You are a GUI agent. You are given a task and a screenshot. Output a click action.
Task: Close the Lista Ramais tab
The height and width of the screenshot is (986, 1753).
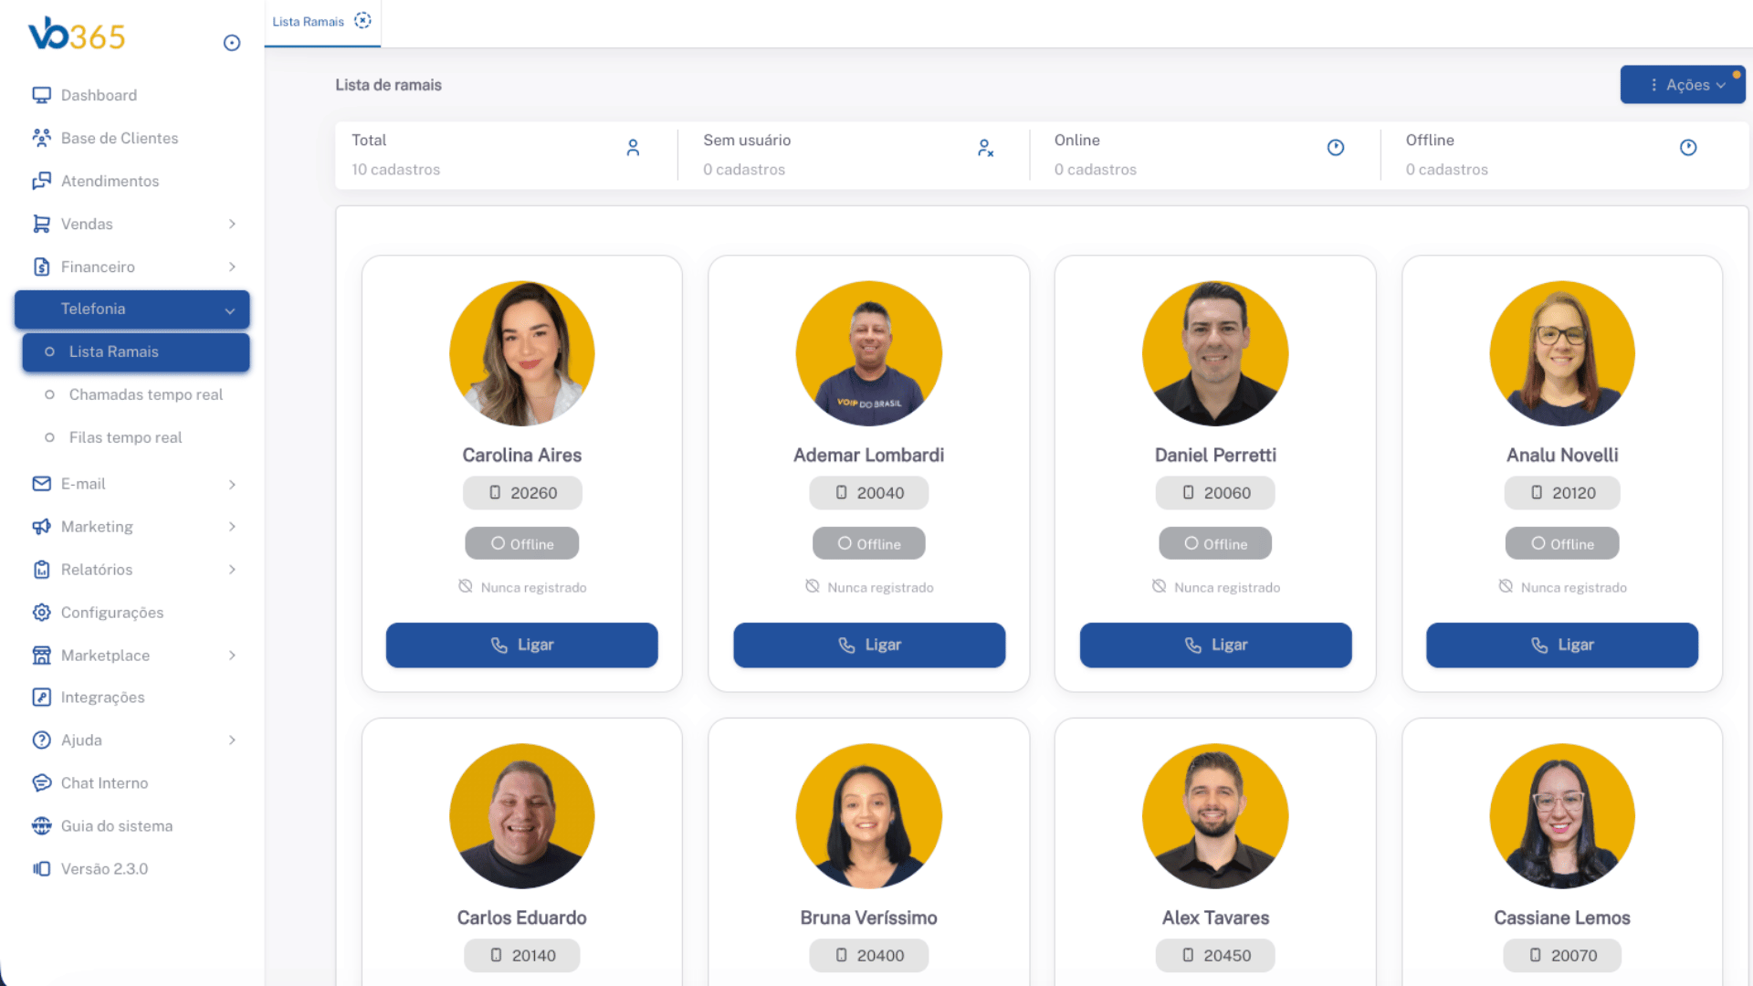coord(362,21)
